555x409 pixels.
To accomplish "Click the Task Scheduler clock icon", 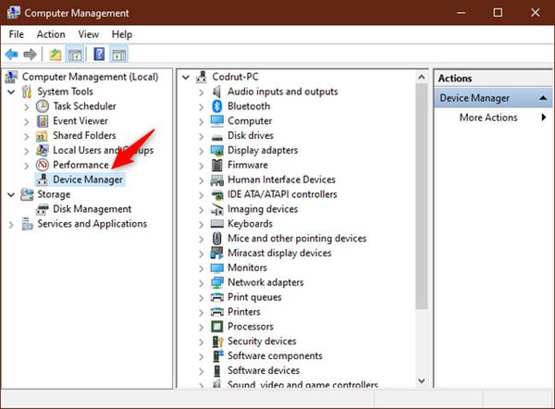I will (43, 106).
